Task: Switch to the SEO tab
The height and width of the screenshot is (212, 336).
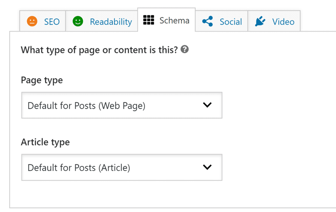Action: (x=42, y=21)
